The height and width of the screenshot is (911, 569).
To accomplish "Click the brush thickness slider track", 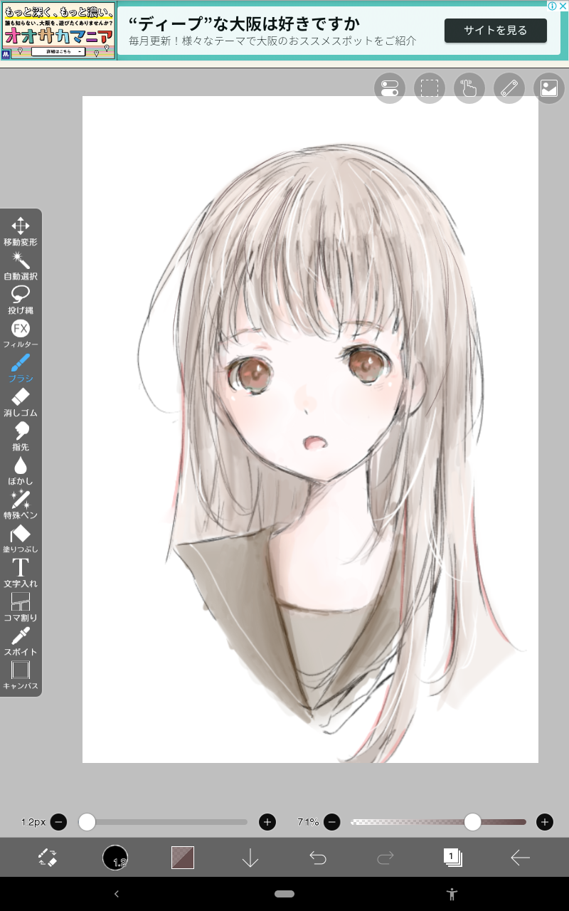I will click(x=163, y=822).
